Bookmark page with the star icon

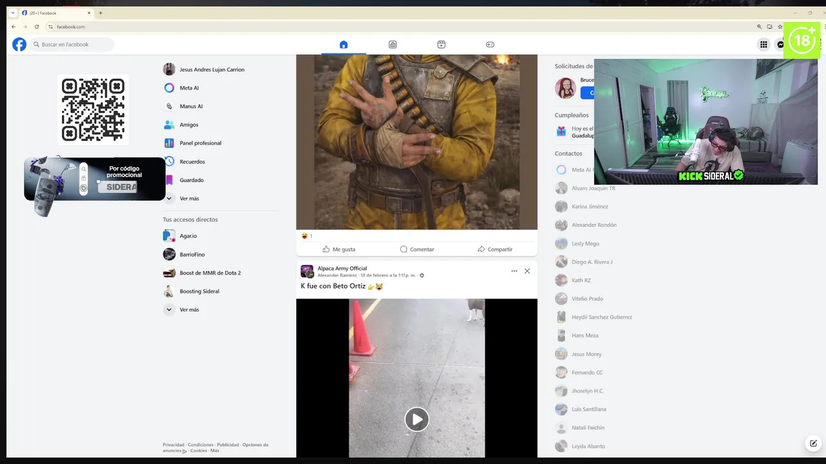coord(780,26)
